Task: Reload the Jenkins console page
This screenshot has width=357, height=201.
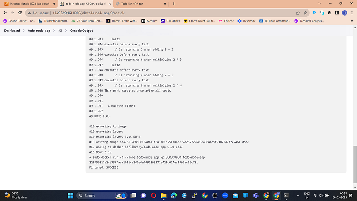Action: click(20, 13)
